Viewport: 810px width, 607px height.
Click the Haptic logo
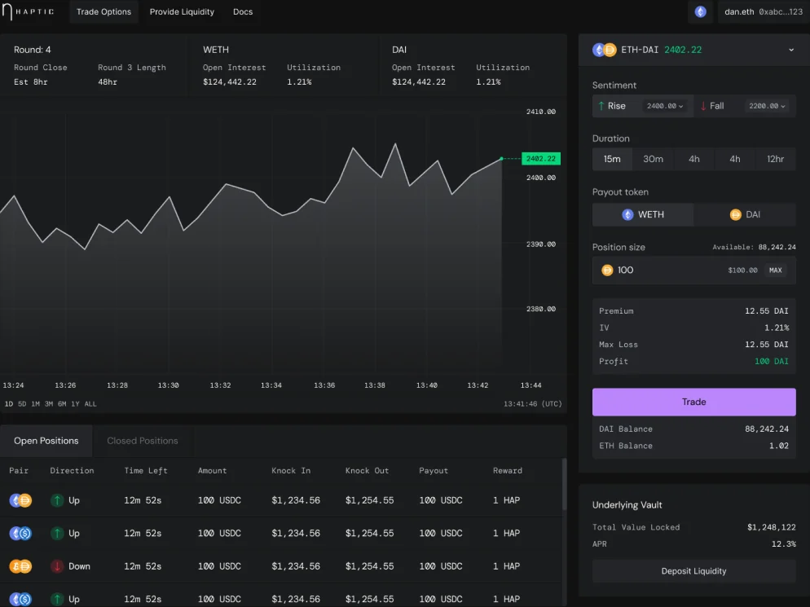tap(28, 11)
